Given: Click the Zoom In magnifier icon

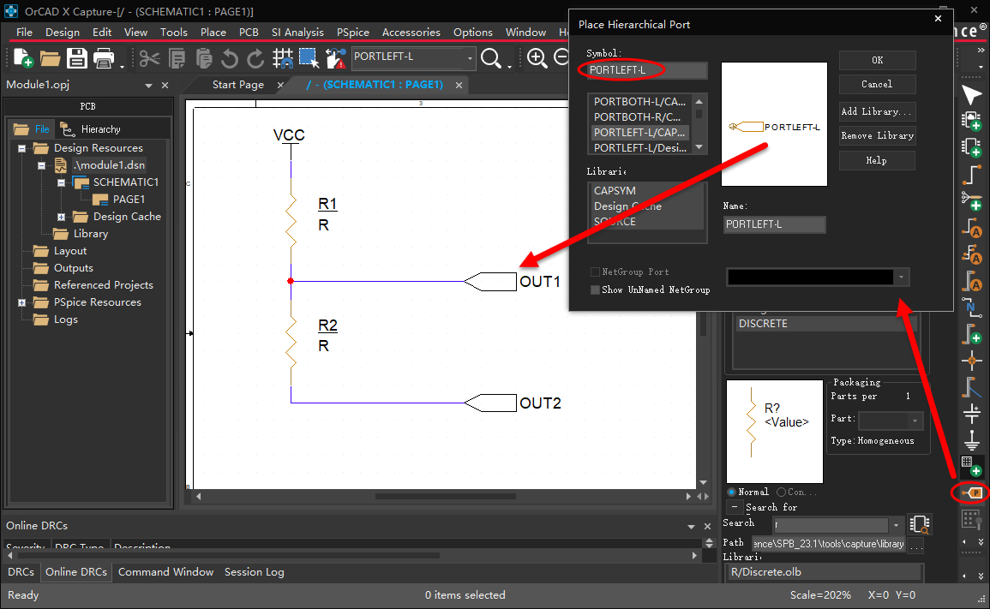Looking at the screenshot, I should pos(537,58).
